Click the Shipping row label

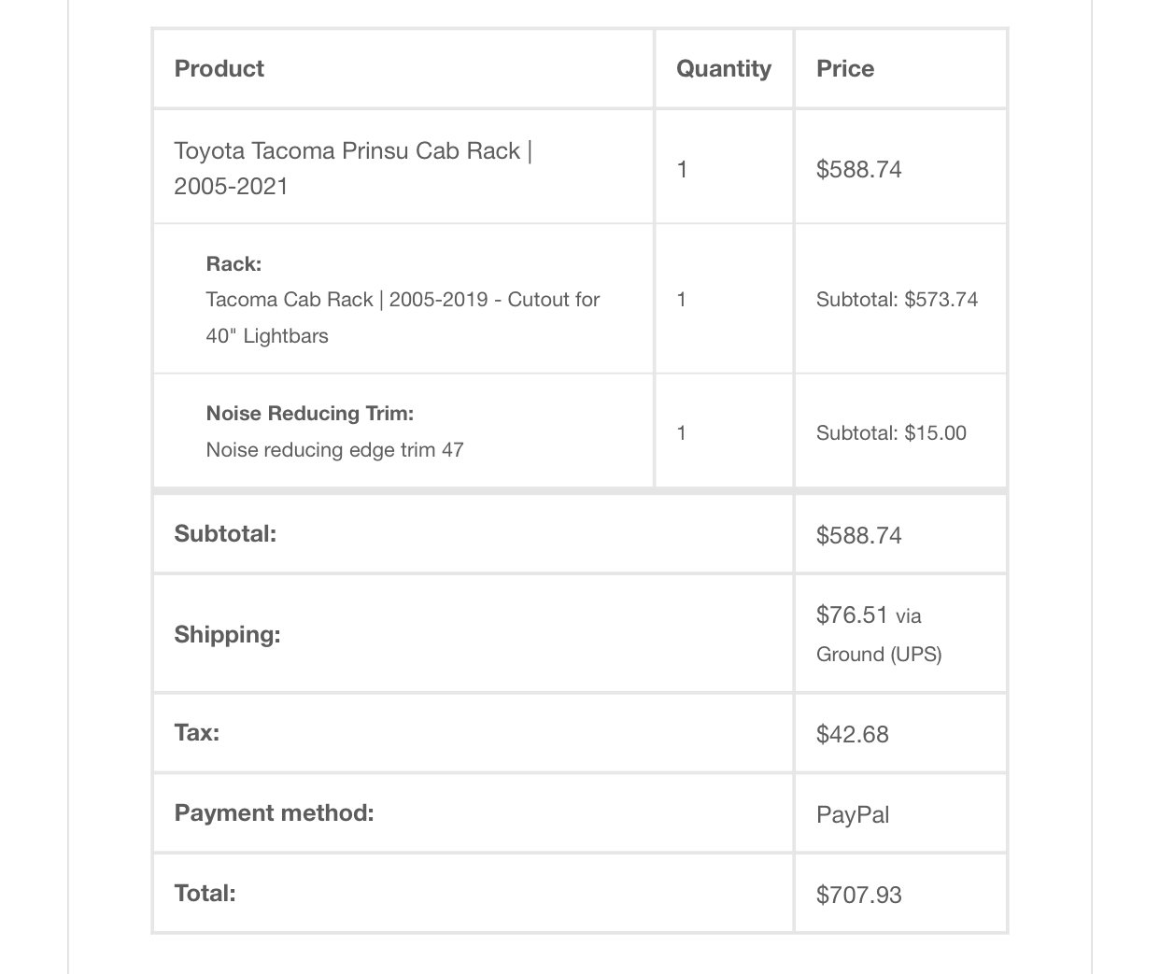pos(227,635)
